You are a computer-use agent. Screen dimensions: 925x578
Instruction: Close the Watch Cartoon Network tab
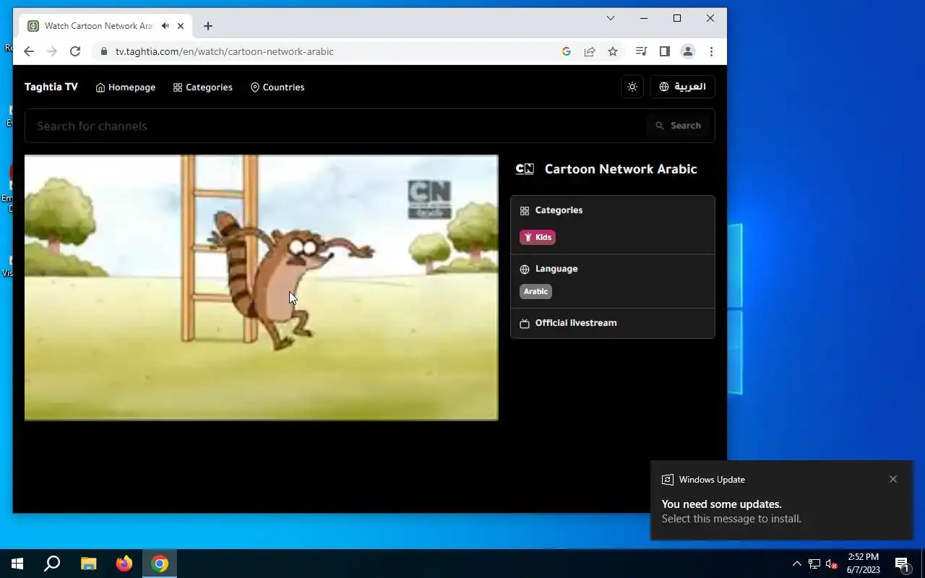(x=181, y=26)
